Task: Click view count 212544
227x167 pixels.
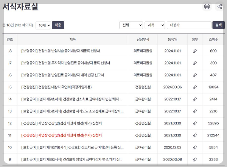Action: [x=213, y=135]
